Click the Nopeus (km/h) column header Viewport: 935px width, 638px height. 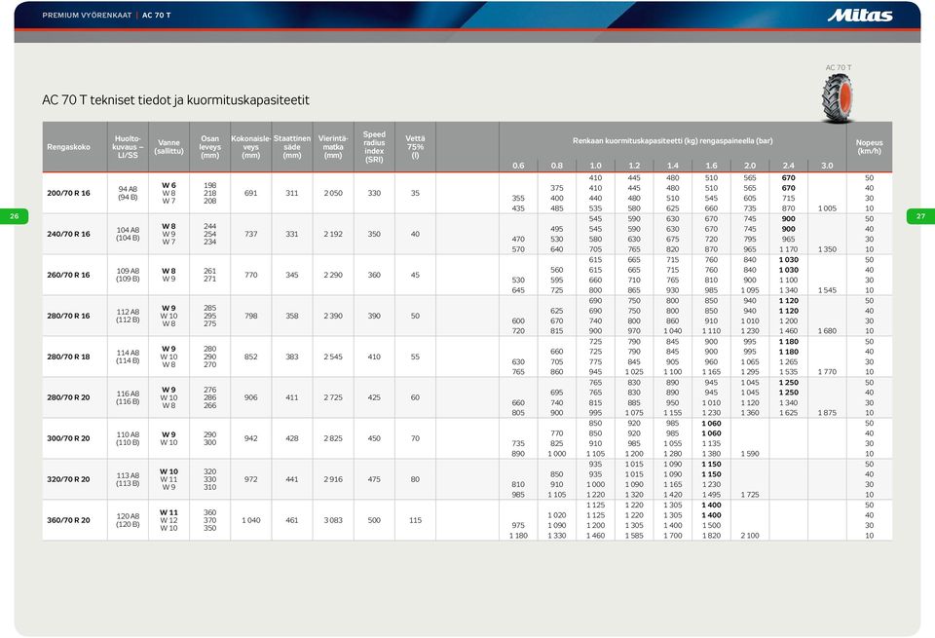click(869, 147)
